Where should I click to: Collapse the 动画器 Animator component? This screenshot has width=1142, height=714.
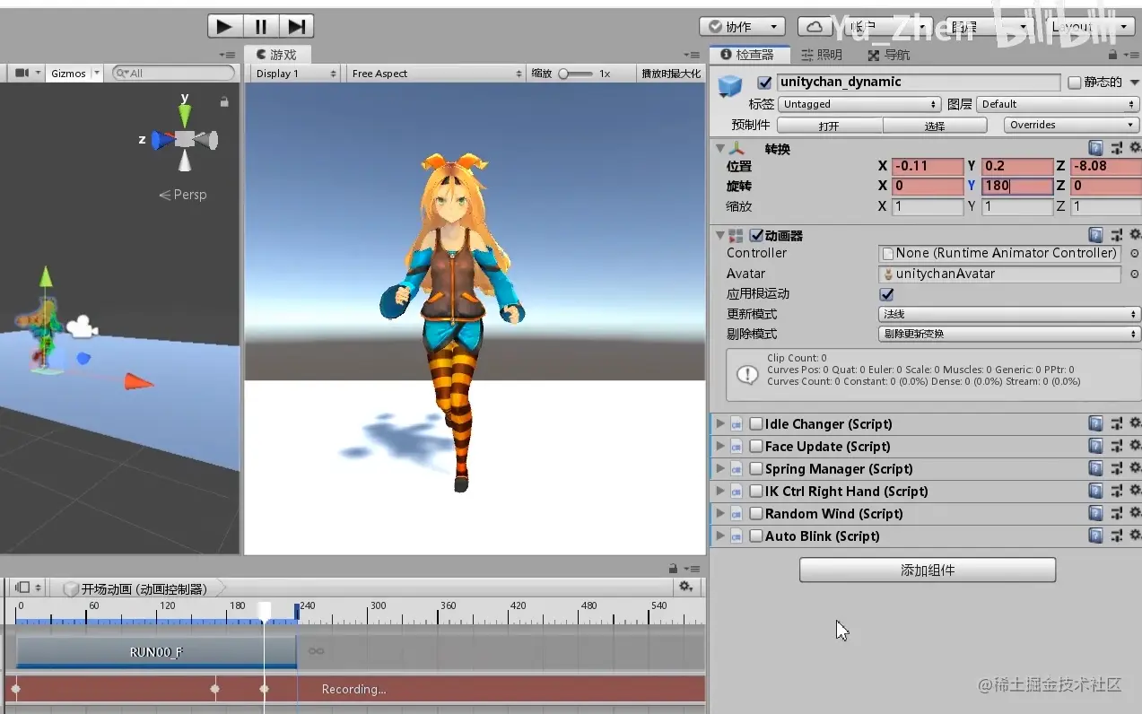coord(719,235)
